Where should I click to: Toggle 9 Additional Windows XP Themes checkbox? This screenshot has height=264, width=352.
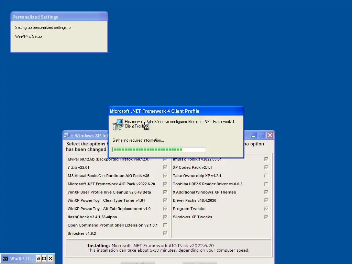tap(266, 192)
